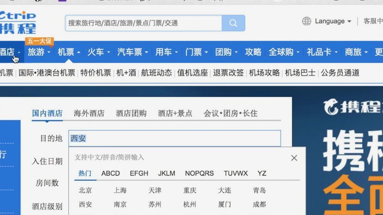Choose 大连 from hot cities

pyautogui.click(x=225, y=190)
